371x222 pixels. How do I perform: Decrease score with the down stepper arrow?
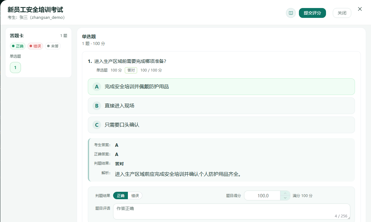(285, 198)
